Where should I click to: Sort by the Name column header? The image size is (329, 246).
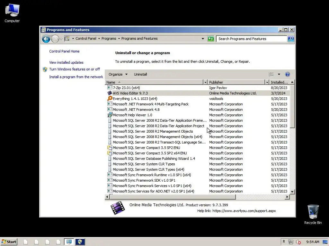point(154,82)
